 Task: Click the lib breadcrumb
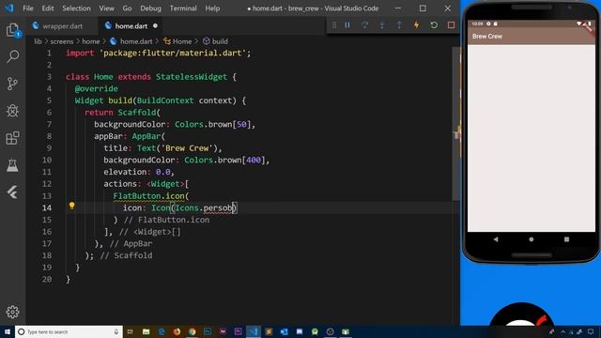[38, 41]
